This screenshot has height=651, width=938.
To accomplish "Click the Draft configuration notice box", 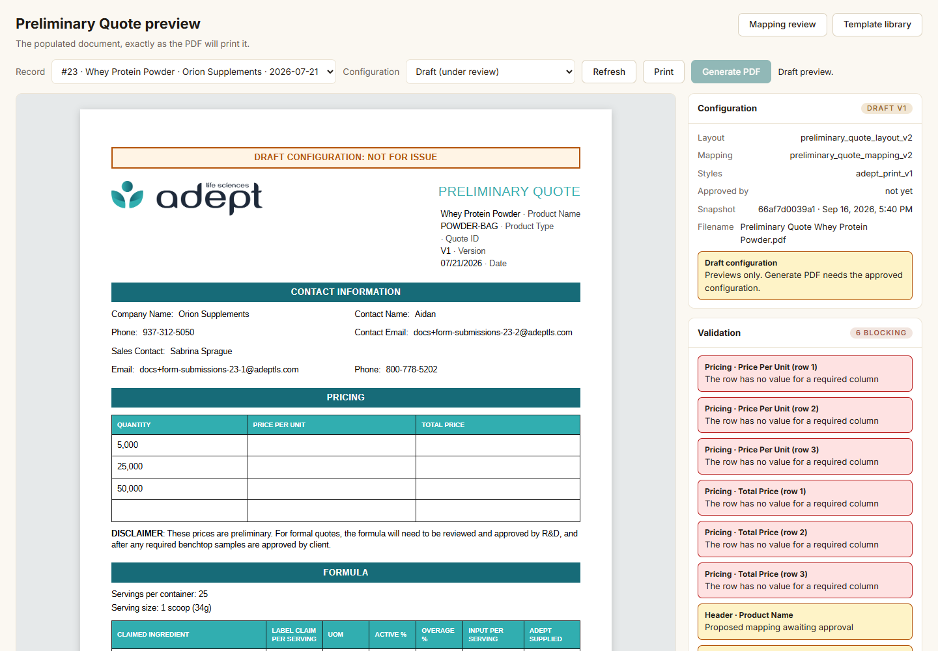I will tap(805, 275).
